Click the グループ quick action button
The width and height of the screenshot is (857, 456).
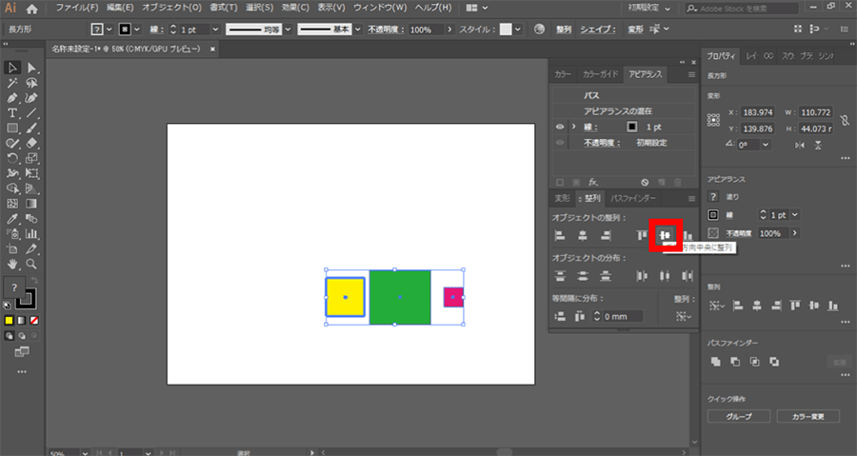pos(739,417)
